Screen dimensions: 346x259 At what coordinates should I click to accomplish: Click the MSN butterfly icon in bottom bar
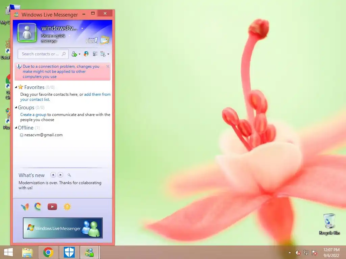pos(25,207)
